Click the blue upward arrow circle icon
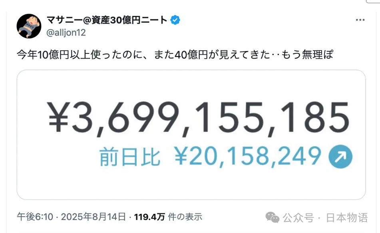This screenshot has width=380, height=233. click(340, 156)
